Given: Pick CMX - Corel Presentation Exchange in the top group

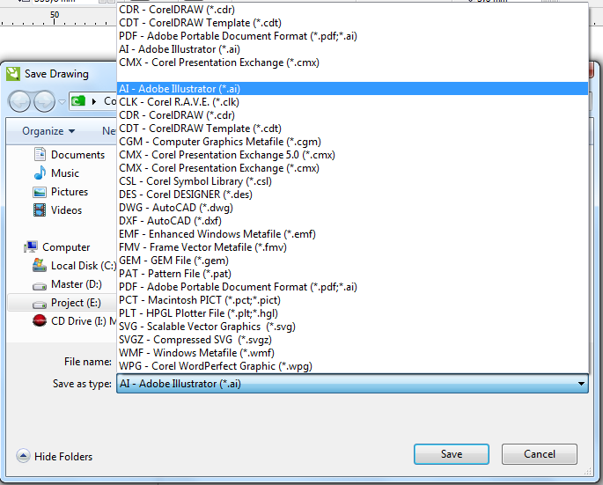Looking at the screenshot, I should (353, 62).
